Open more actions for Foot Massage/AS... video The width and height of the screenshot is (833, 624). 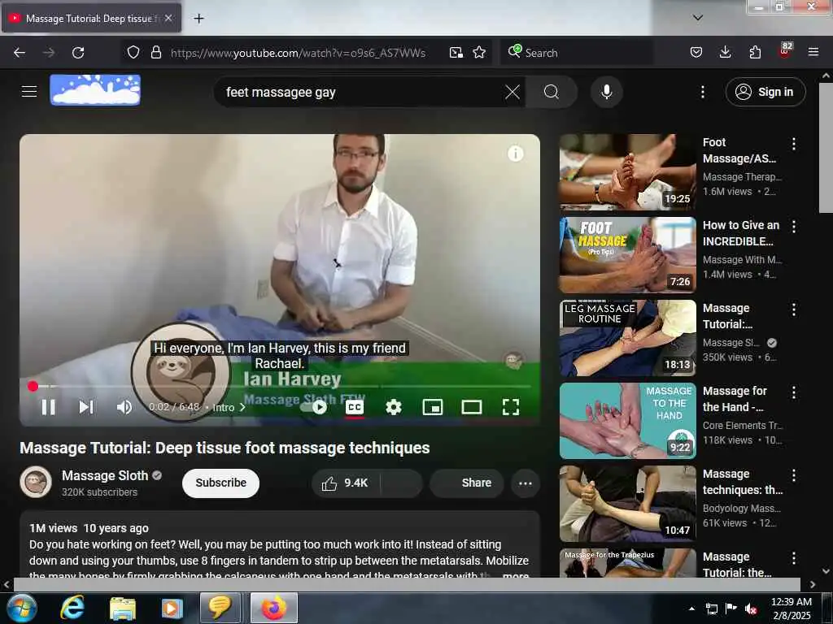[x=794, y=144]
